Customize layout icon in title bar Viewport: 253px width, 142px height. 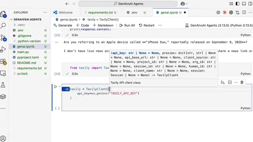pyautogui.click(x=231, y=4)
